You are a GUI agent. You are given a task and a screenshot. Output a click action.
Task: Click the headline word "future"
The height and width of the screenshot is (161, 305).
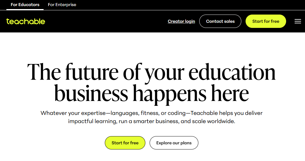click(x=92, y=72)
